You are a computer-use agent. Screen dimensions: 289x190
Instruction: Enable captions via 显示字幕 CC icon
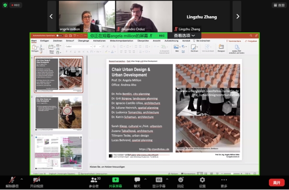pyautogui.click(x=159, y=180)
